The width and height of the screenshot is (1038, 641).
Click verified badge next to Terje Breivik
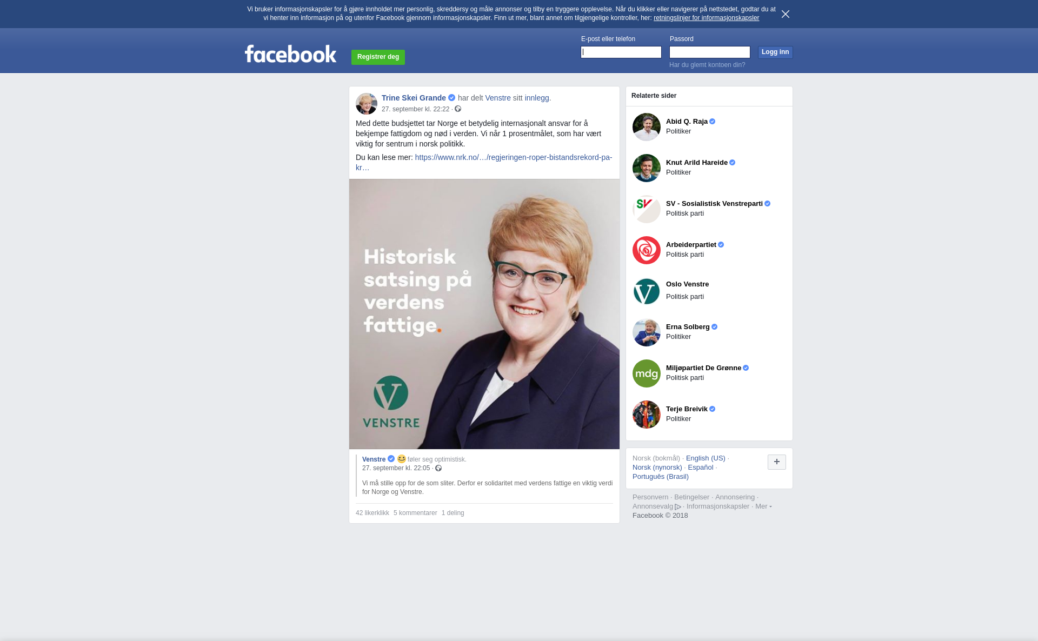(x=712, y=409)
